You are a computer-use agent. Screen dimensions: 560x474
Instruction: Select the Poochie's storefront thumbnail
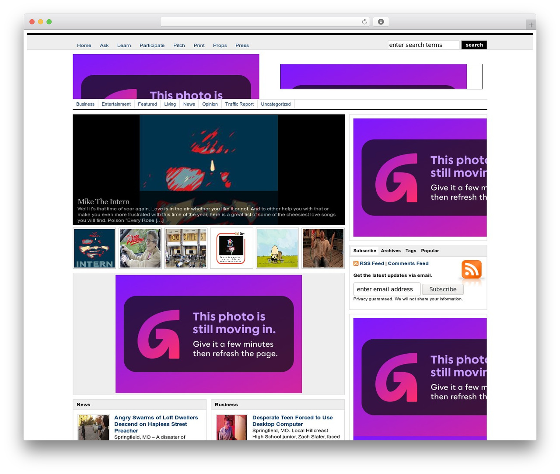click(186, 248)
